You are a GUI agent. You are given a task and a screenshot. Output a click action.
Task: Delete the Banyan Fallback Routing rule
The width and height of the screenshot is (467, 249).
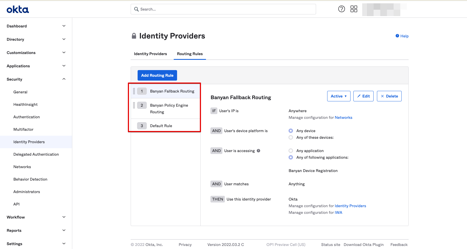tap(389, 96)
